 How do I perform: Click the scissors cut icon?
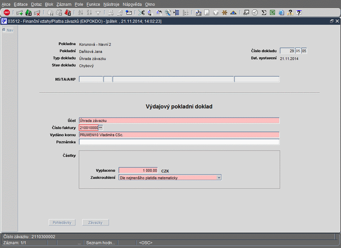click(x=142, y=13)
